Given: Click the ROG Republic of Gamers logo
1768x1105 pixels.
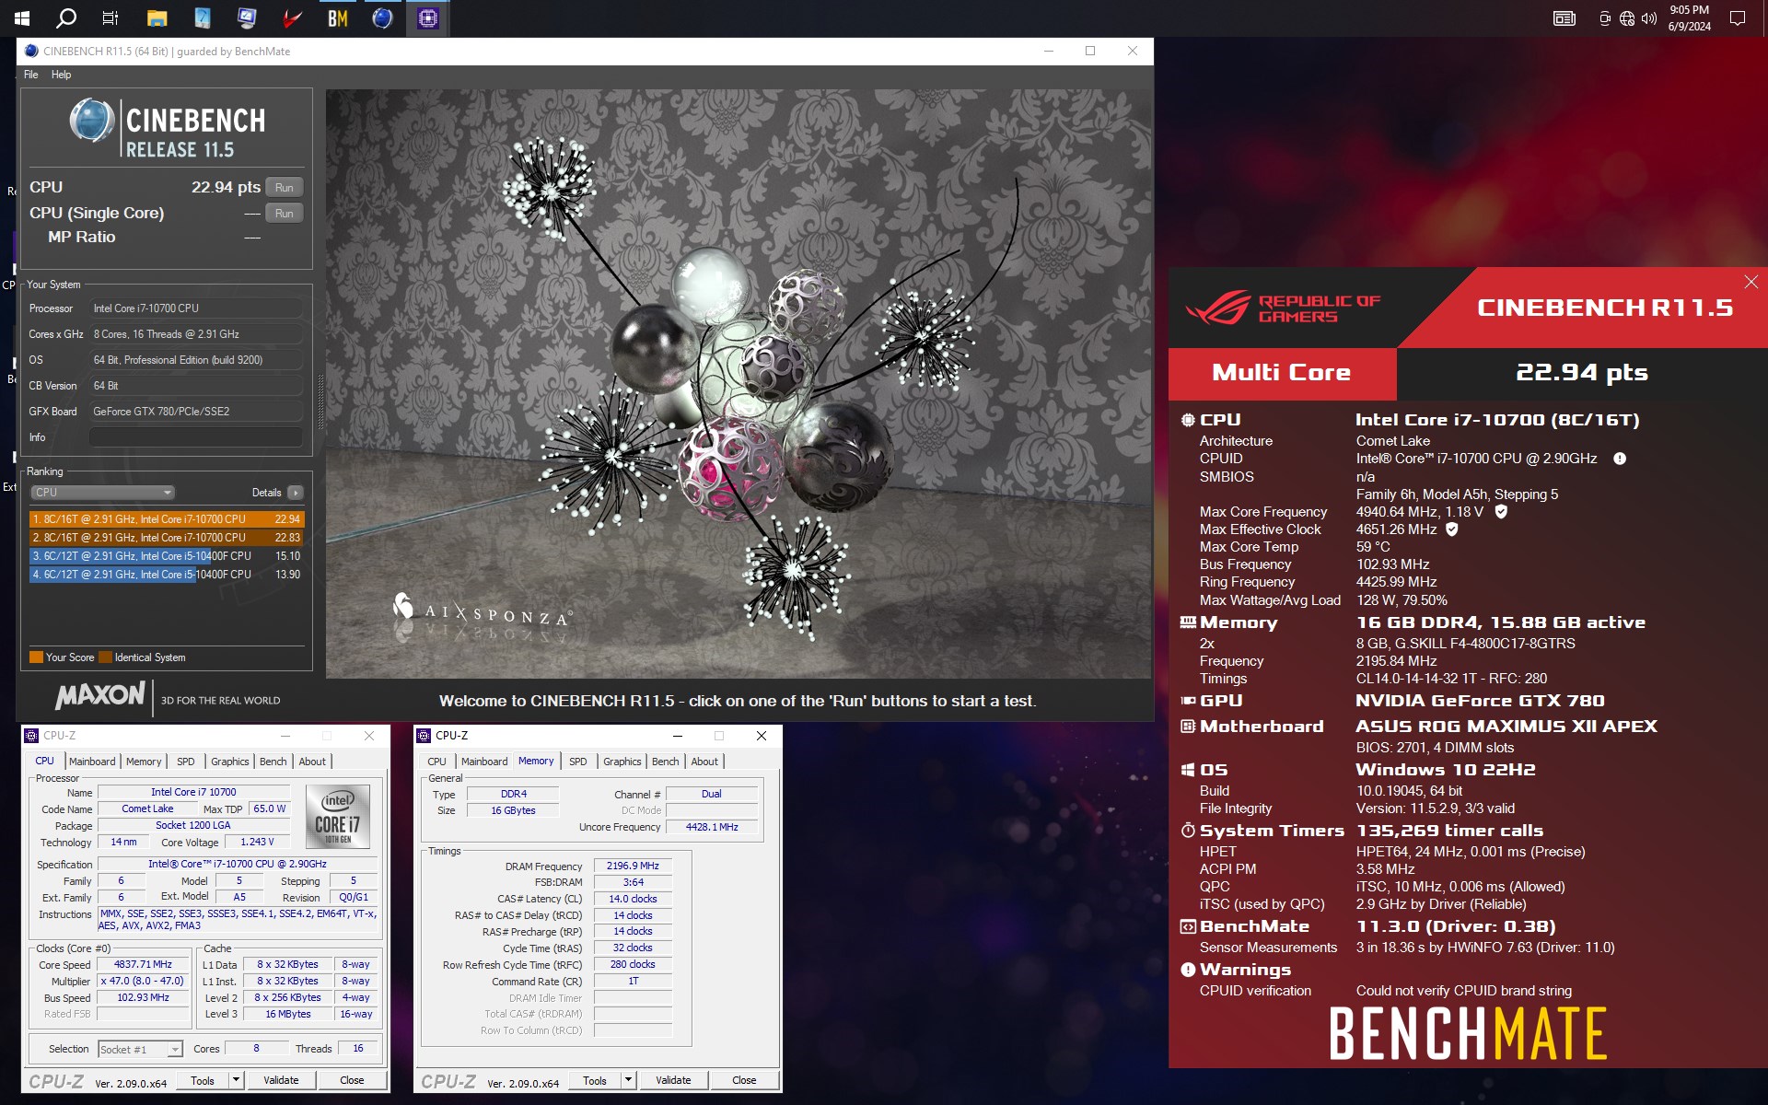Looking at the screenshot, I should tap(1282, 308).
